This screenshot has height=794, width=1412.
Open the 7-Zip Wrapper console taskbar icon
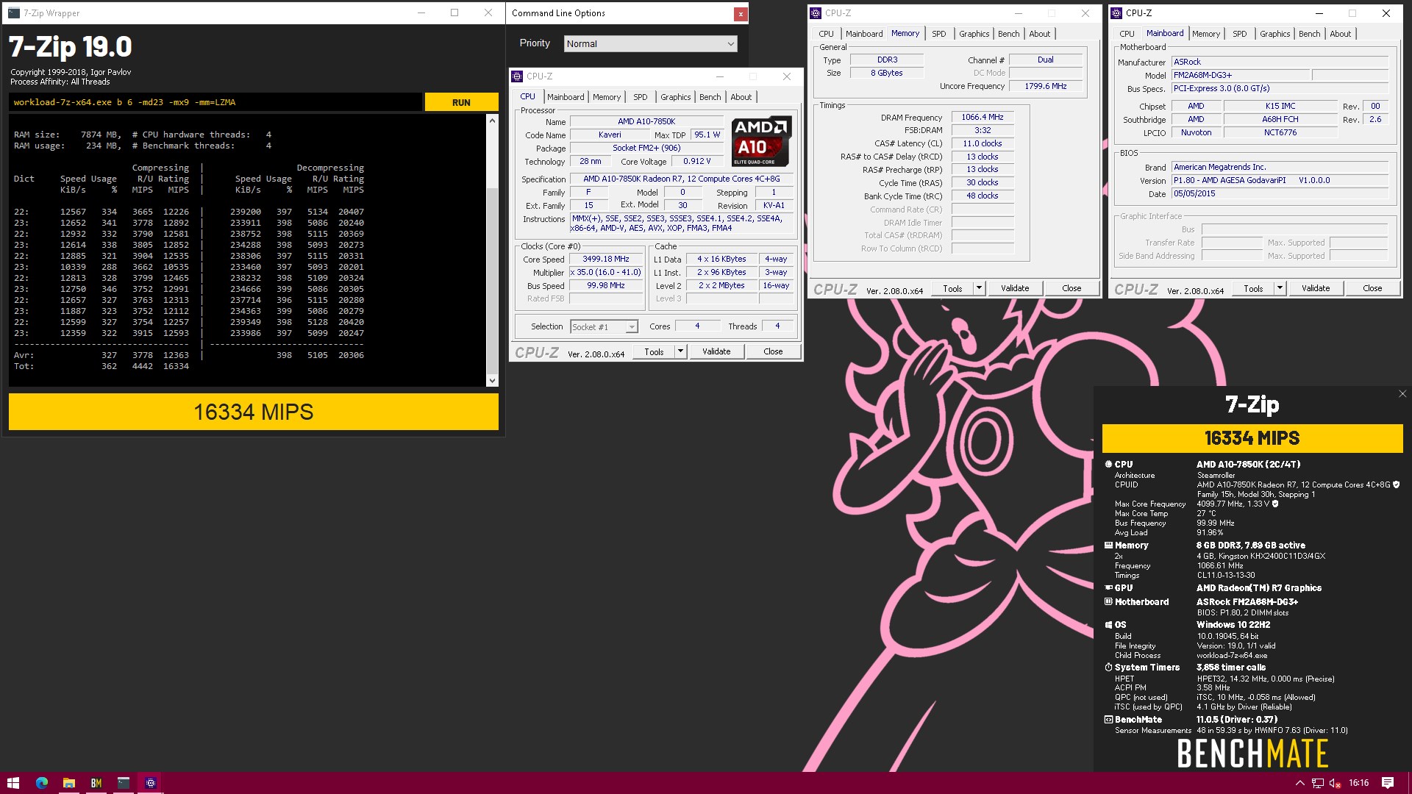click(x=123, y=783)
